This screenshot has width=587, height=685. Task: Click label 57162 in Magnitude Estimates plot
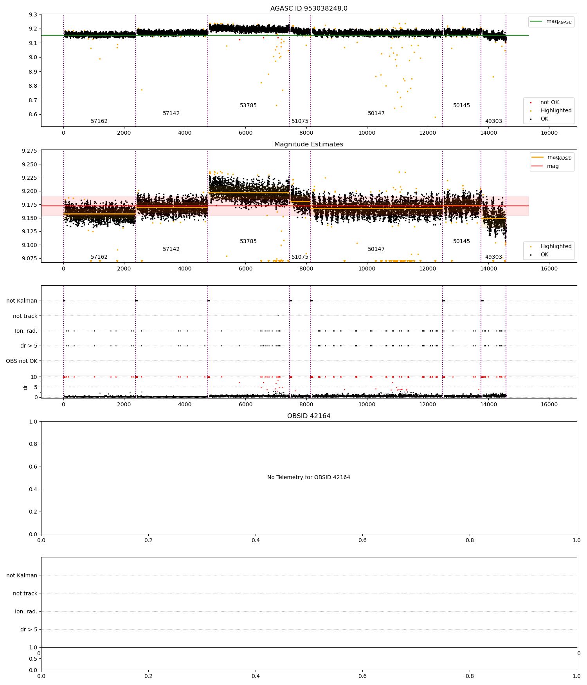99,257
